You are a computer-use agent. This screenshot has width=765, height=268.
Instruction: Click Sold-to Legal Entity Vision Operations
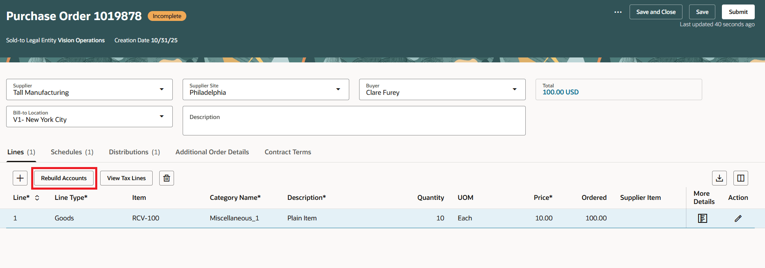[55, 40]
